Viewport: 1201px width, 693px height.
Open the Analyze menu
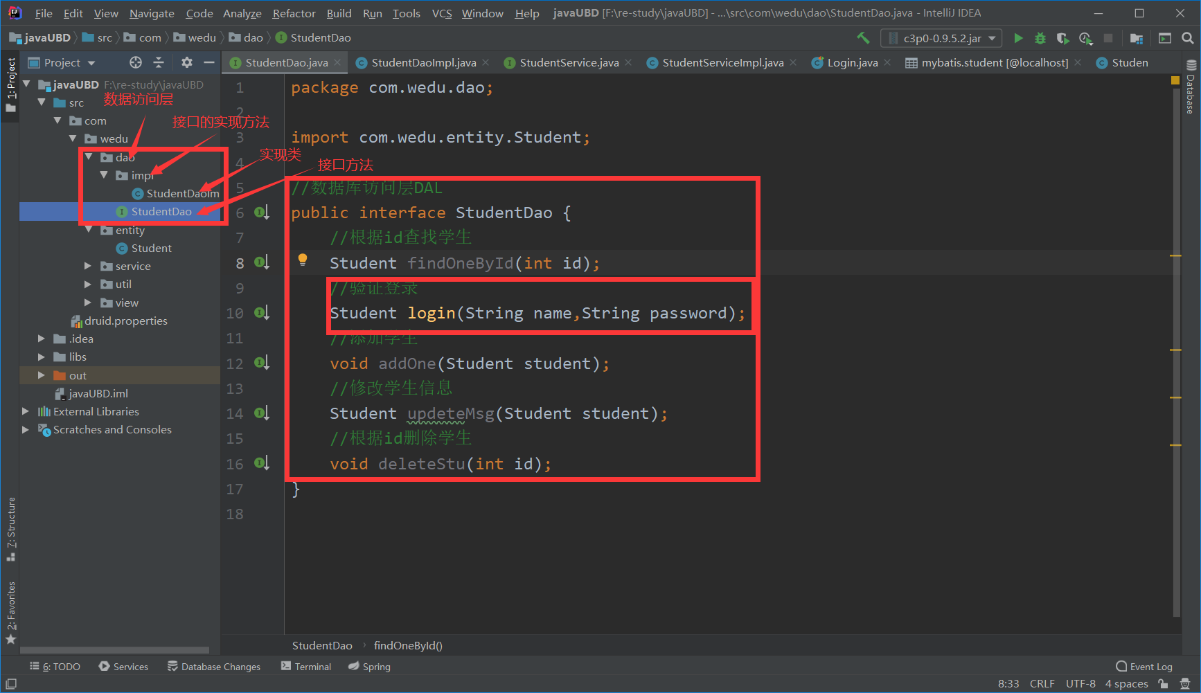tap(242, 13)
